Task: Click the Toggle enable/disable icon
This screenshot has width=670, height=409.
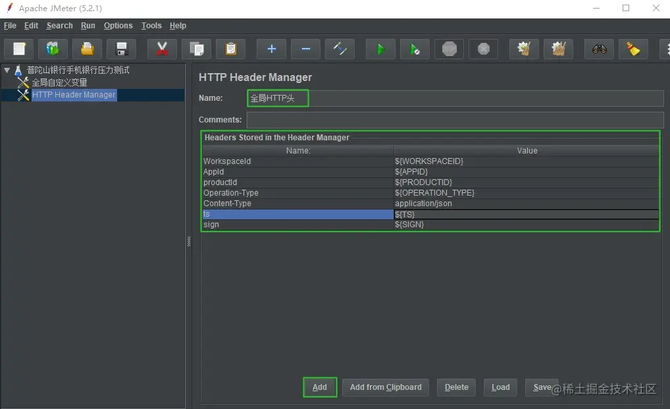Action: [340, 49]
